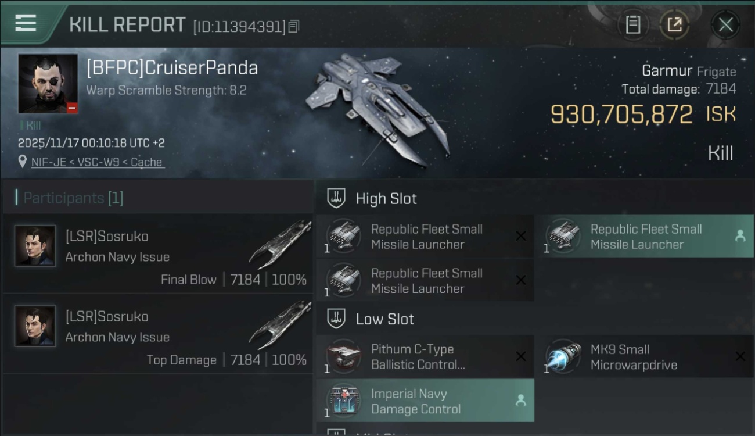Open CruiserPanda's pilot portrait
Viewport: 755px width, 436px height.
48,84
